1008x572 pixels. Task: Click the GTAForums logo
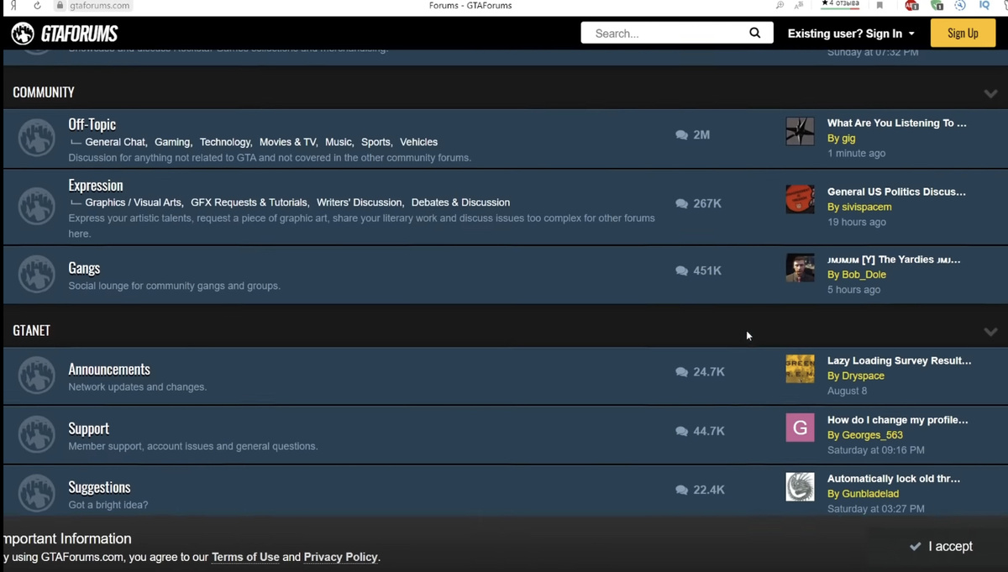pos(65,34)
